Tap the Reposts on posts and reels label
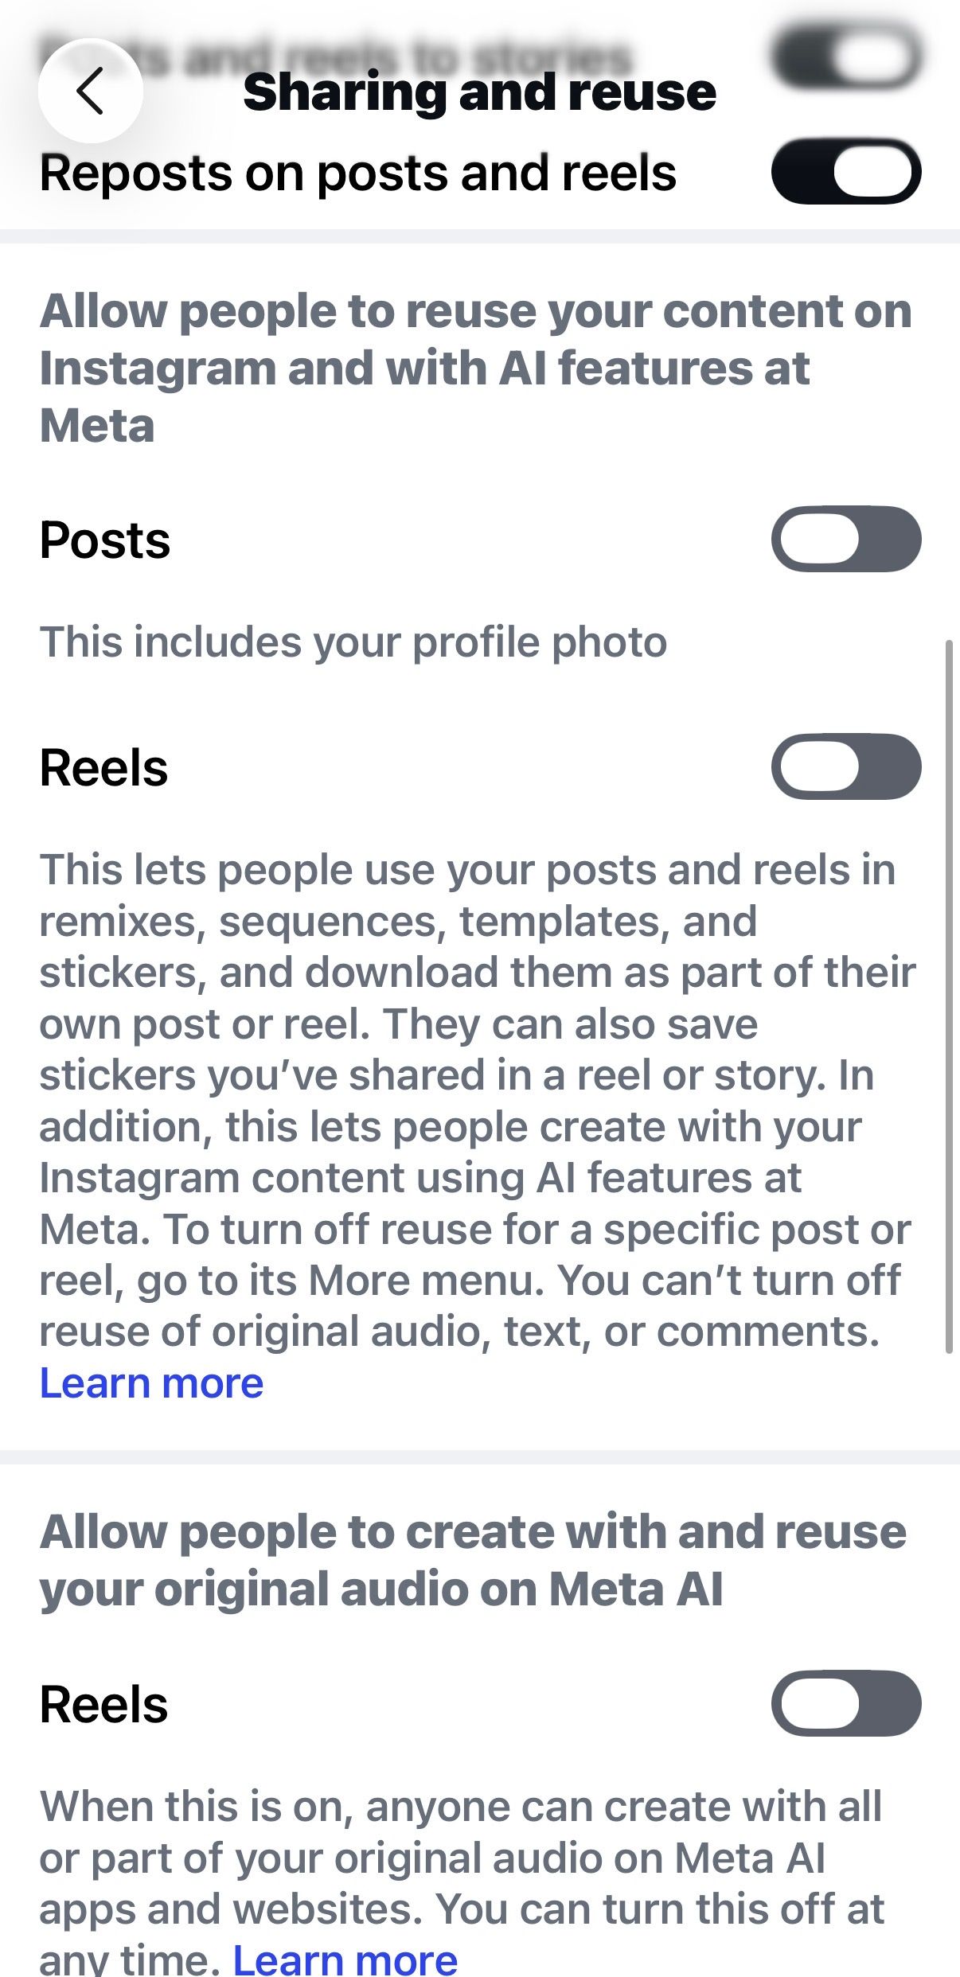960x1977 pixels. click(x=357, y=173)
